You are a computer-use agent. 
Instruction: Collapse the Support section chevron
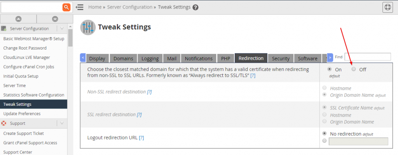click(x=62, y=123)
